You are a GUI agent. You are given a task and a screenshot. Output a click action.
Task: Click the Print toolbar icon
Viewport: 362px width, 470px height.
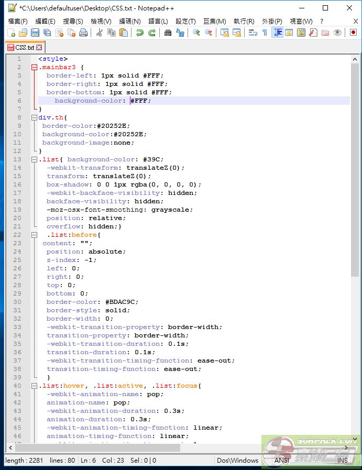[x=83, y=33]
